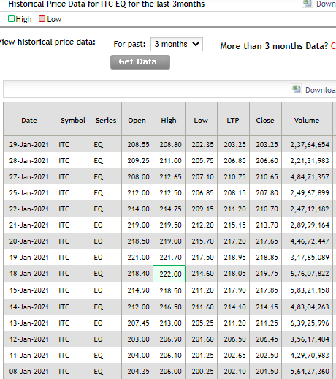Click high price 221.70
Screen dimensions: 336x379
tap(170, 257)
